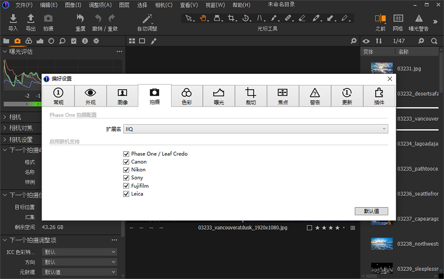Select the 03231.jpg thumbnail
Image resolution: width=444 pixels, height=279 pixels.
pos(382,68)
